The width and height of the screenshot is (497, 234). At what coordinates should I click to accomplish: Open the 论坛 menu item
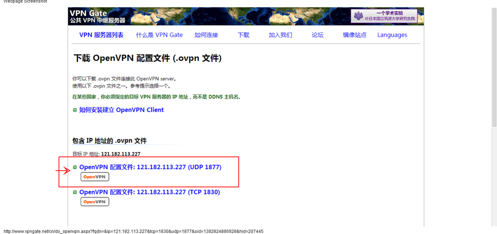pos(317,35)
